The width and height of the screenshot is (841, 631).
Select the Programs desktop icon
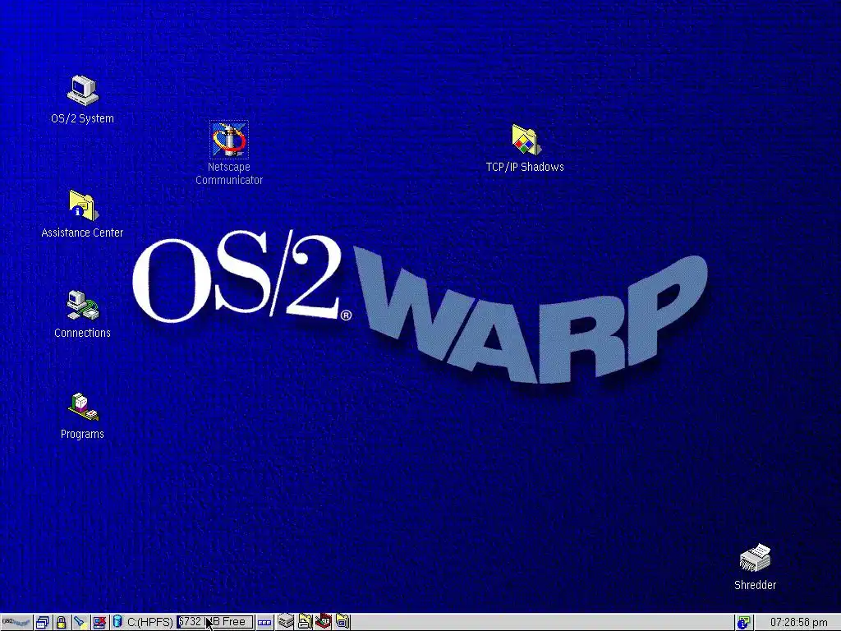(83, 406)
